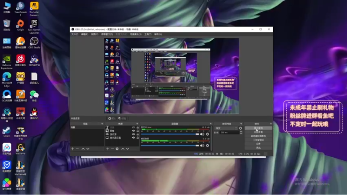This screenshot has height=195, width=347.
Task: Open the 编辑(E) menu
Action: click(x=85, y=34)
